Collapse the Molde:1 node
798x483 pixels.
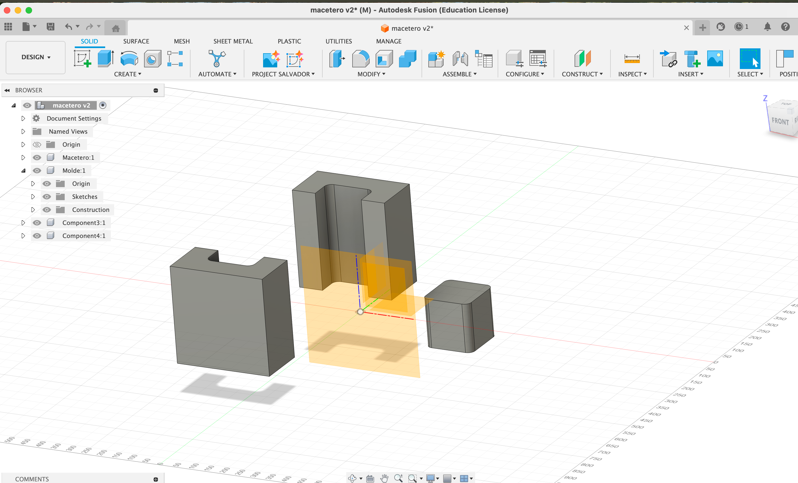(23, 171)
